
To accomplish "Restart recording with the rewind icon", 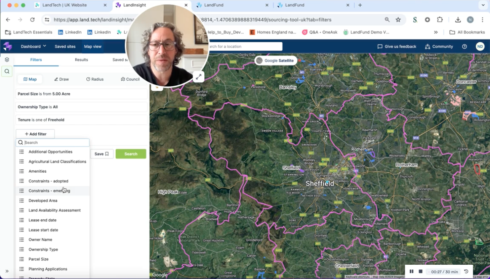I will (x=466, y=271).
